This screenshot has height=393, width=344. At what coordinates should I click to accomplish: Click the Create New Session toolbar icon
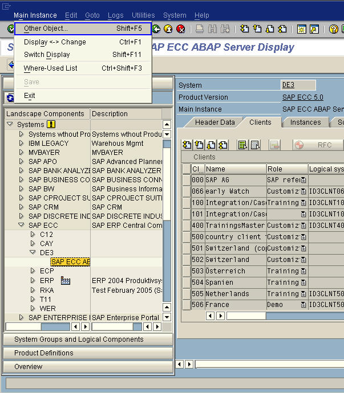301,29
